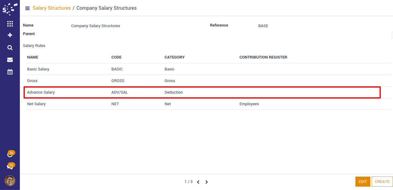Click the Gross salary rule row
The image size is (393, 190).
point(32,81)
